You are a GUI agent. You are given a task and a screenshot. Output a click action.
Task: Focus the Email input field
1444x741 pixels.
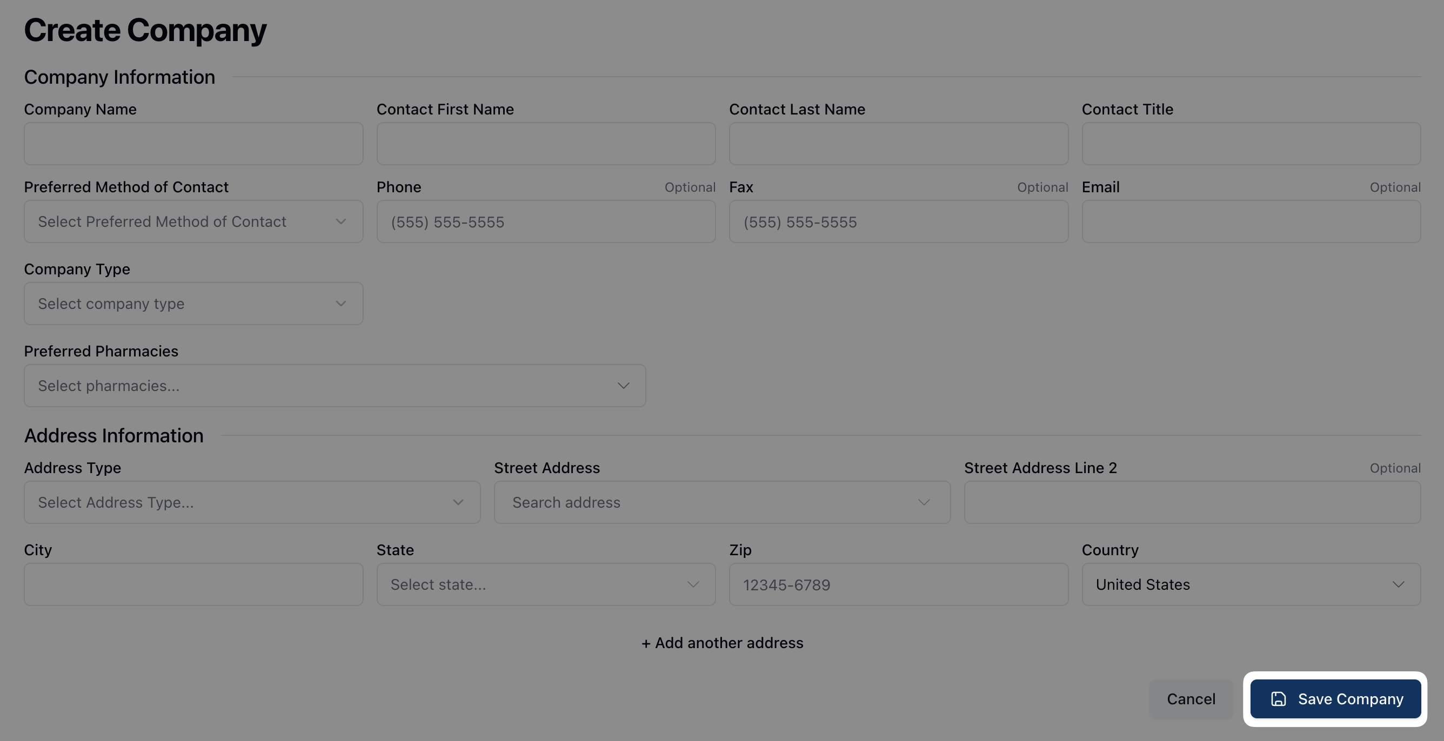(x=1251, y=222)
